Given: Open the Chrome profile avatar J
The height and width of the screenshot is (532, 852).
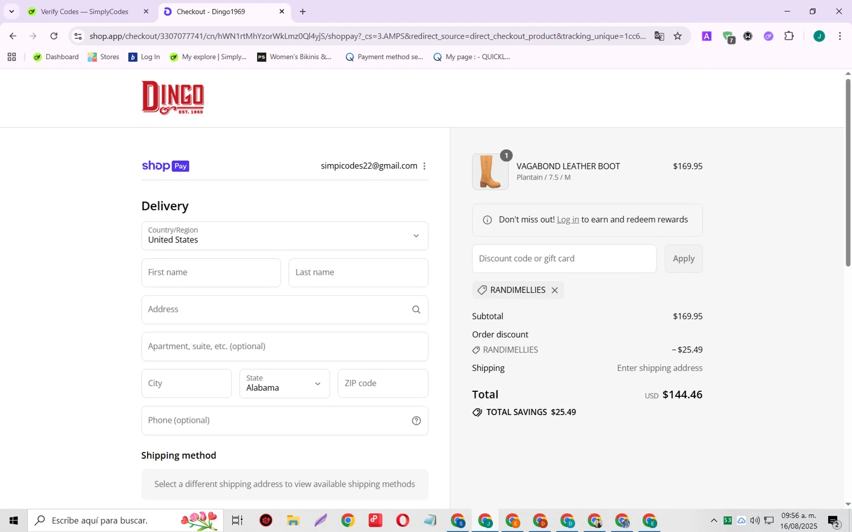Looking at the screenshot, I should click(819, 36).
